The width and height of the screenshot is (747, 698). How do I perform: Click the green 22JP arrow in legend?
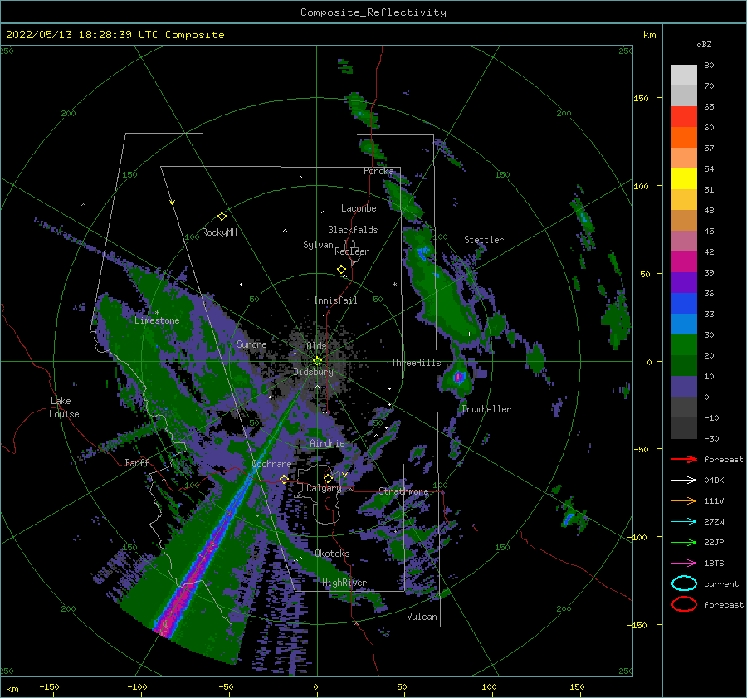[x=684, y=542]
